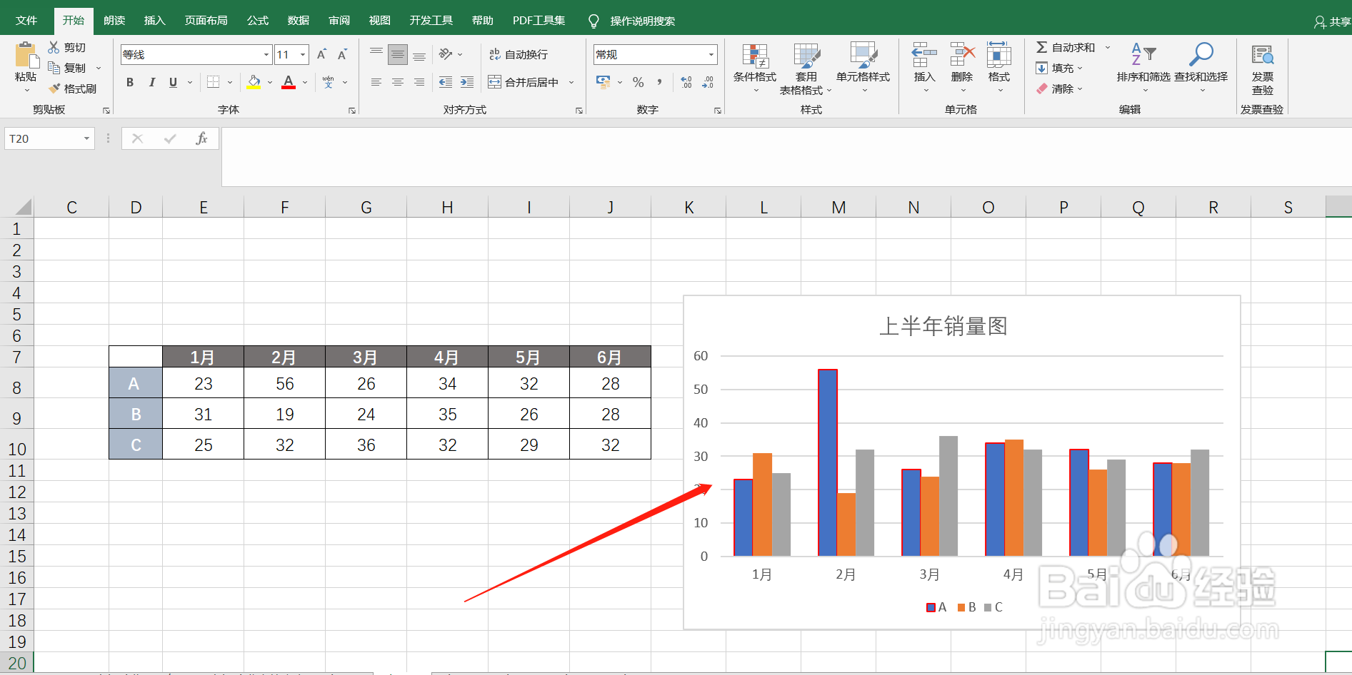Image resolution: width=1352 pixels, height=675 pixels.
Task: Click the Insert Function fx button
Action: click(201, 138)
